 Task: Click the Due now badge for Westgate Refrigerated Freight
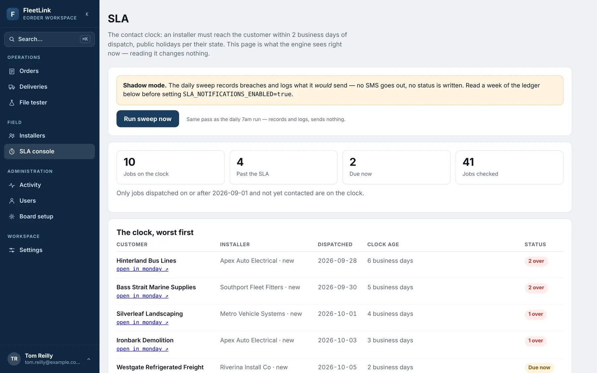539,367
